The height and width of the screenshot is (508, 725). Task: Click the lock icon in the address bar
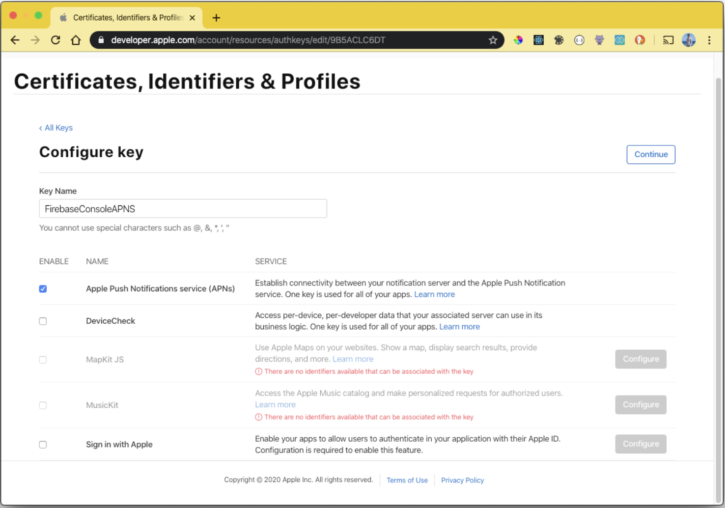point(101,40)
